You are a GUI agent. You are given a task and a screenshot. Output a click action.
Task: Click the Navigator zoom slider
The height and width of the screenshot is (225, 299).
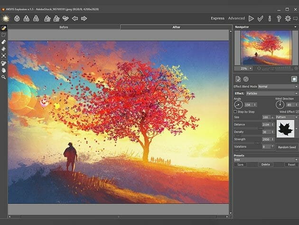coord(278,68)
